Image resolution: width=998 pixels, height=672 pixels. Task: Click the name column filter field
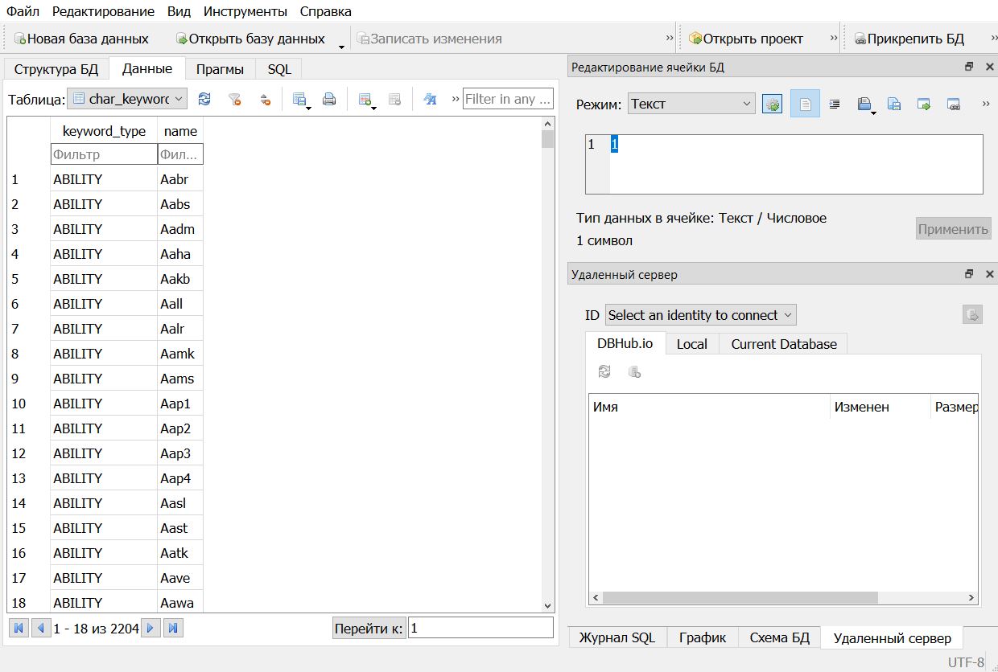pos(180,154)
